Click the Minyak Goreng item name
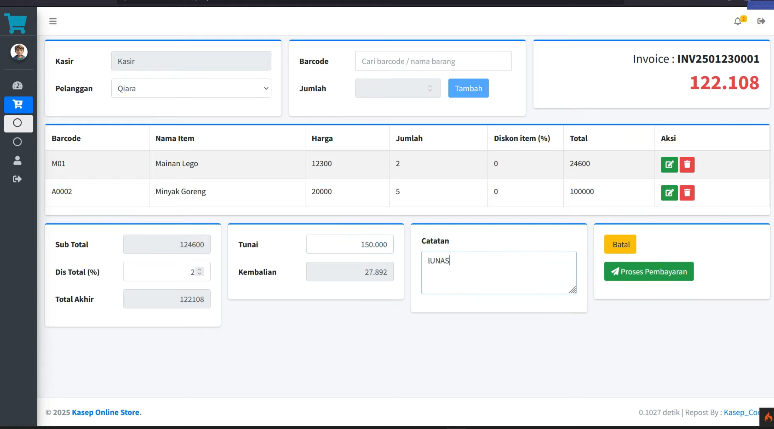Screen dimensions: 774x429 [181, 192]
